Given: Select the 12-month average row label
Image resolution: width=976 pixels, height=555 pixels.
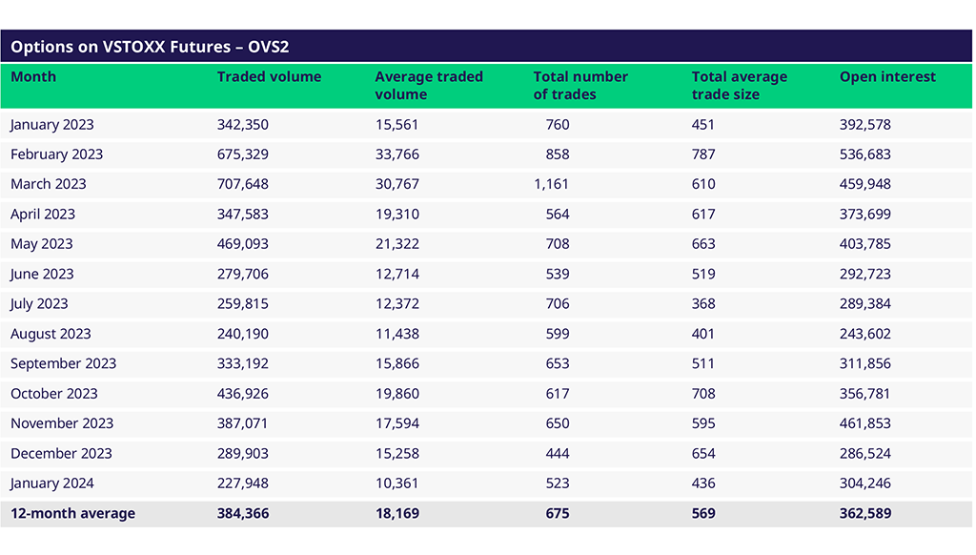Looking at the screenshot, I should (x=72, y=514).
